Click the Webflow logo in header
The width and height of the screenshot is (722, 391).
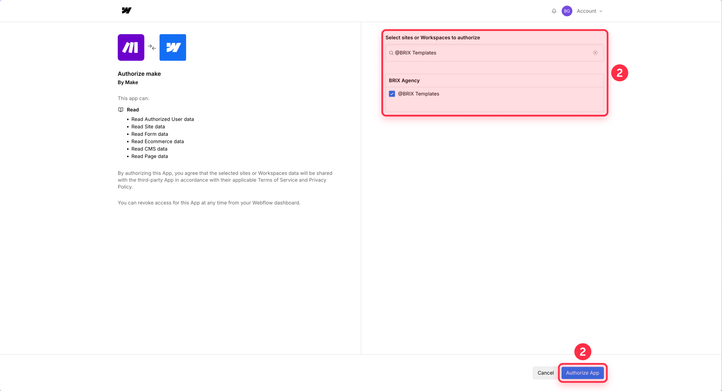point(126,11)
